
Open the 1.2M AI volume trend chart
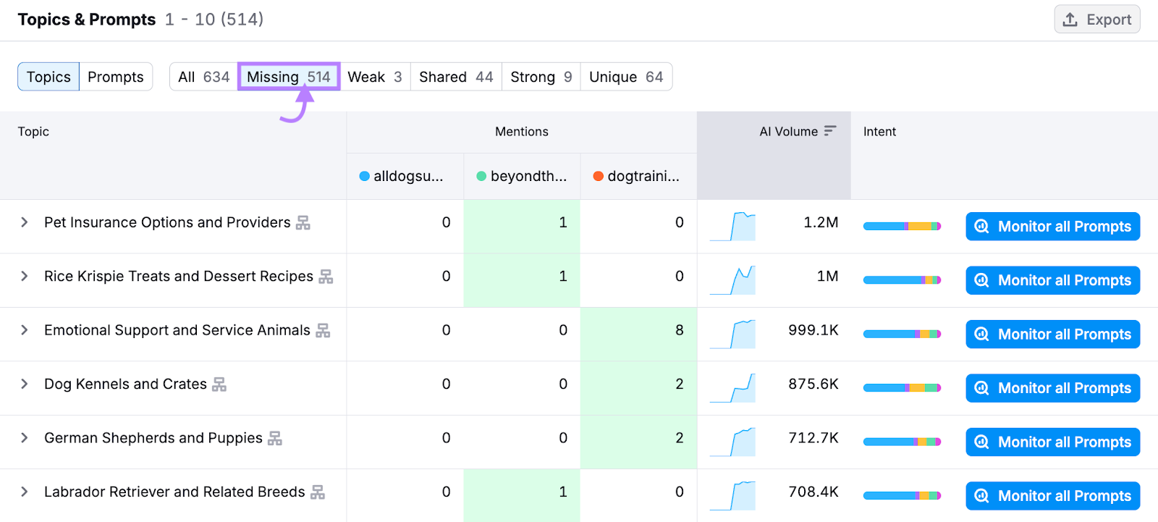tap(732, 226)
